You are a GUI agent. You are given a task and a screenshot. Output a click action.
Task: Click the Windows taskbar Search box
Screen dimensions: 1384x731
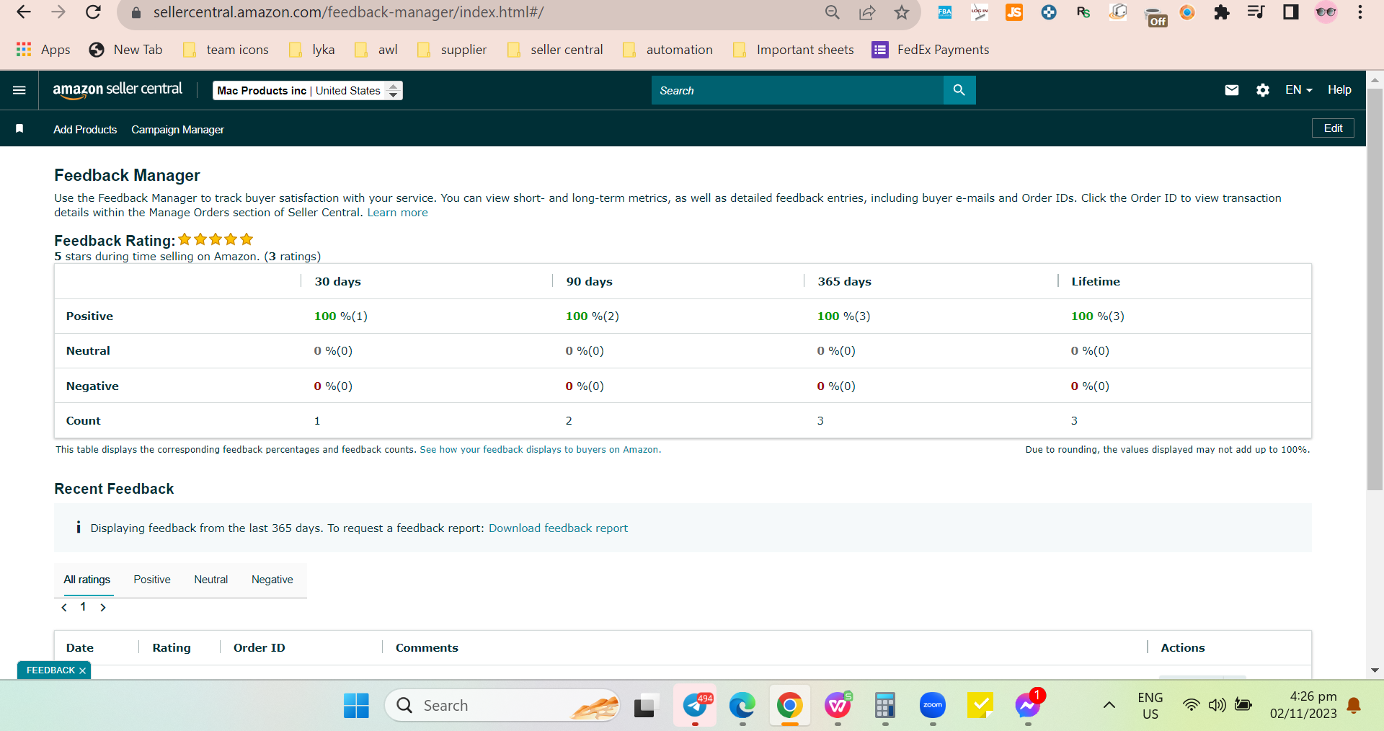coord(502,705)
